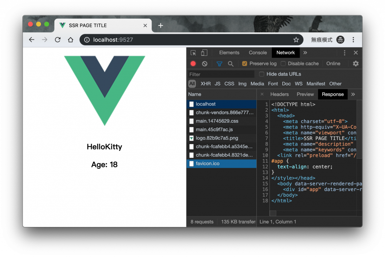Click the HelloKitty heading text
385x257 pixels.
[105, 147]
